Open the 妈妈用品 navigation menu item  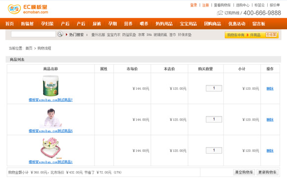coord(164,24)
